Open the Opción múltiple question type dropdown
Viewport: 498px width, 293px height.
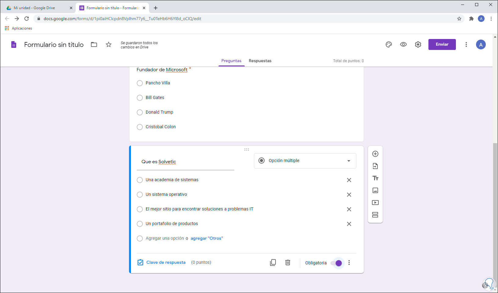coord(305,161)
